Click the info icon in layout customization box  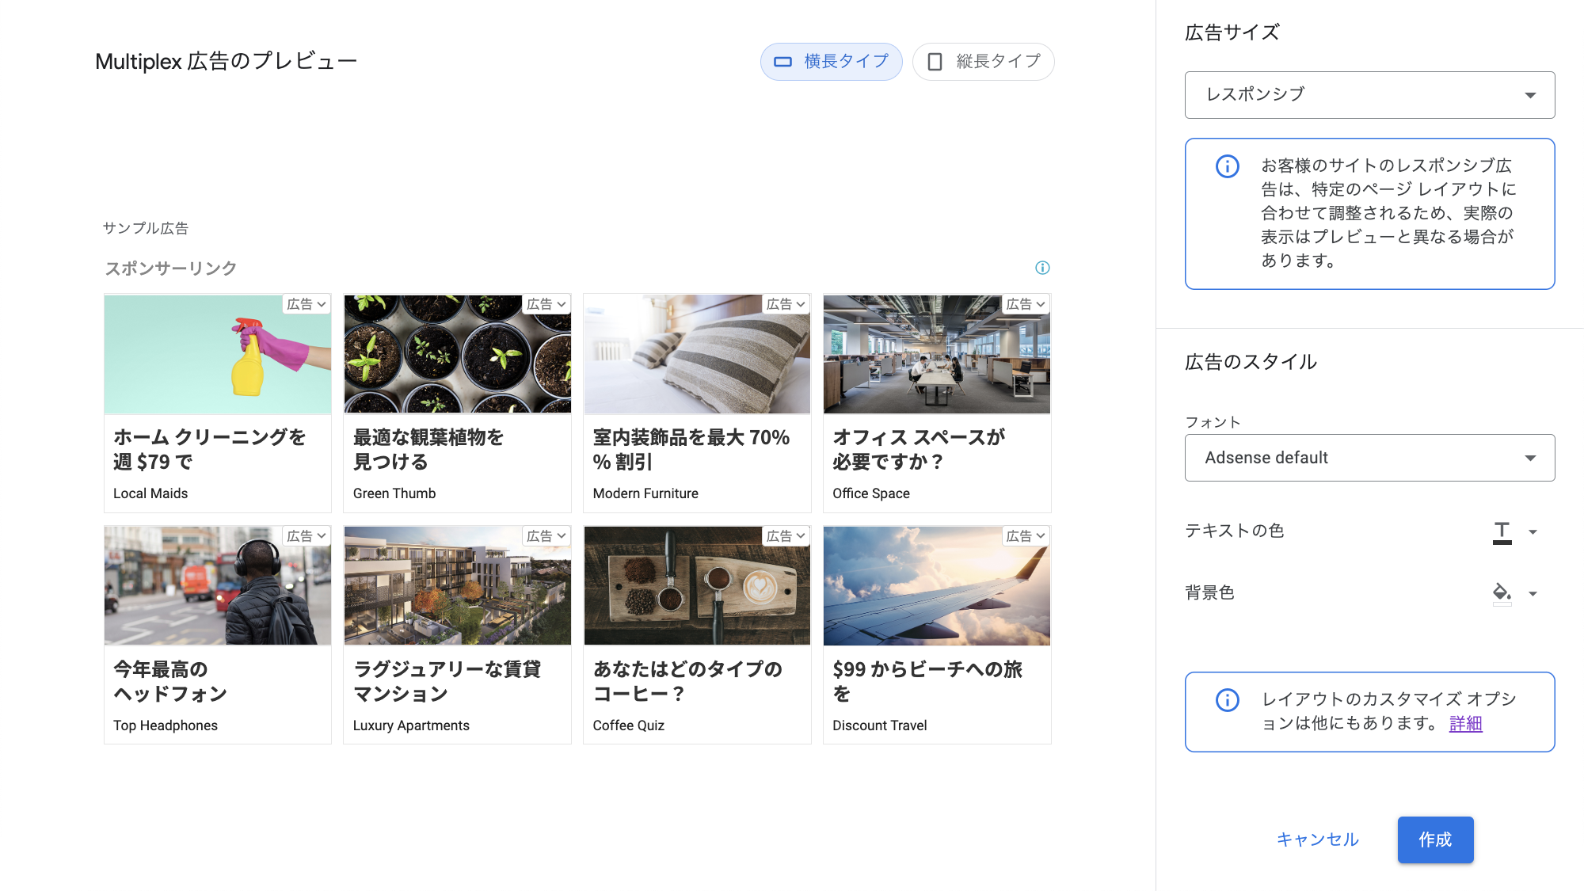1228,700
